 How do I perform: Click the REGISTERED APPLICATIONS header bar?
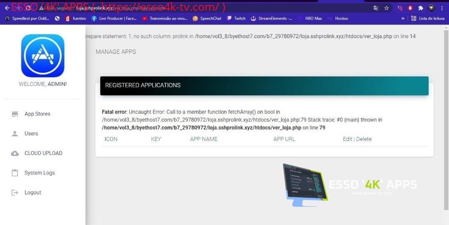tap(264, 85)
